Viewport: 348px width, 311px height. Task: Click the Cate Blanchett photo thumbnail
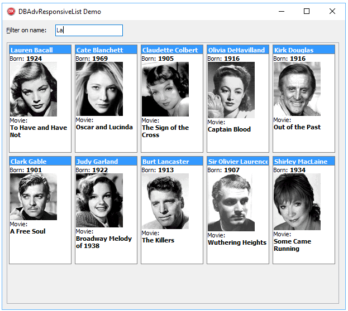[99, 89]
